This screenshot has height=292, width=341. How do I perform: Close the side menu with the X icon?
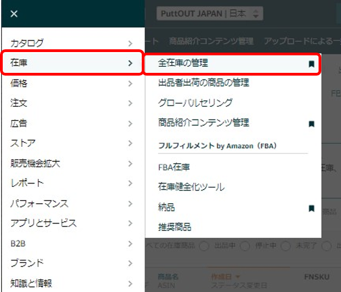point(14,14)
